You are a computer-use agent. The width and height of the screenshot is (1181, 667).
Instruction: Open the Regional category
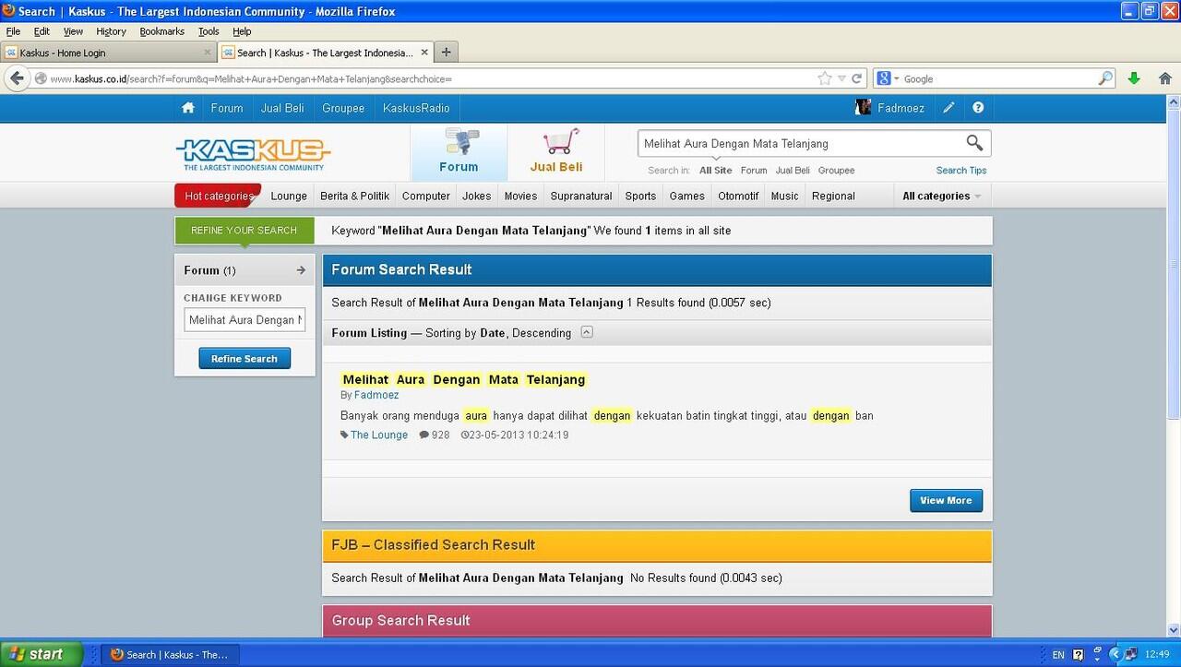point(833,196)
